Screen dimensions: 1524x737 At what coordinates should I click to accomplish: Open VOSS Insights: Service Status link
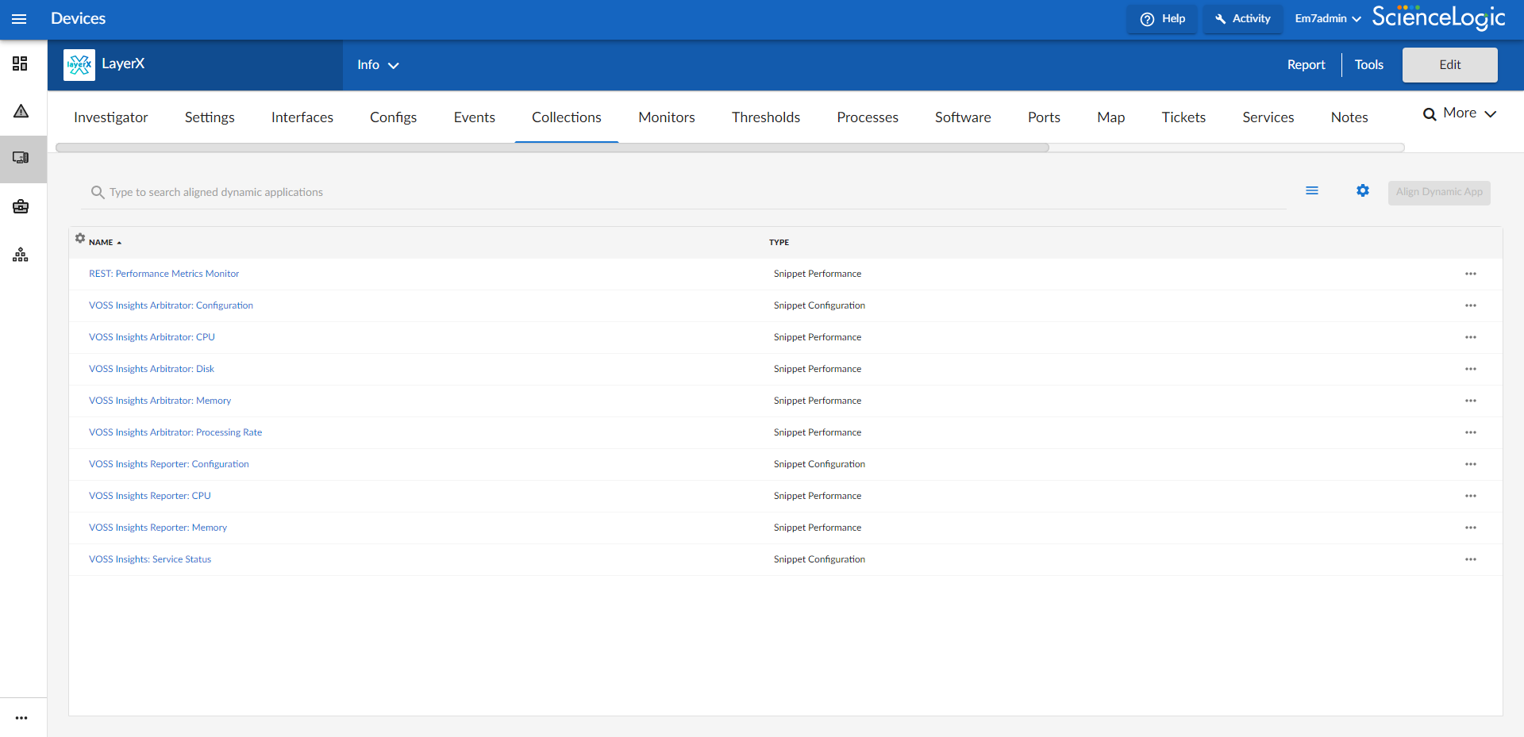[150, 559]
